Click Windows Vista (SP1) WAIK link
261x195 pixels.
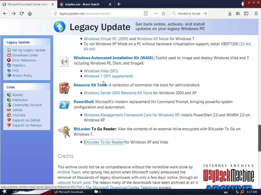tap(101, 71)
